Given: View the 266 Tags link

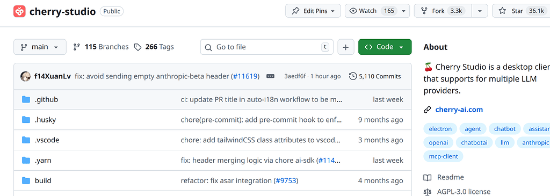Looking at the screenshot, I should pyautogui.click(x=154, y=47).
